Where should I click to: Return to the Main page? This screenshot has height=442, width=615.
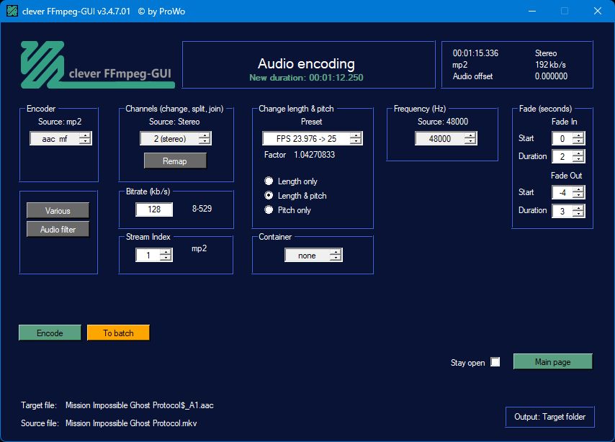click(552, 362)
